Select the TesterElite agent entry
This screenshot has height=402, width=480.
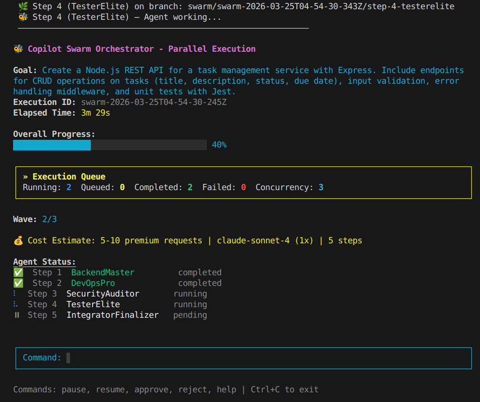(93, 304)
